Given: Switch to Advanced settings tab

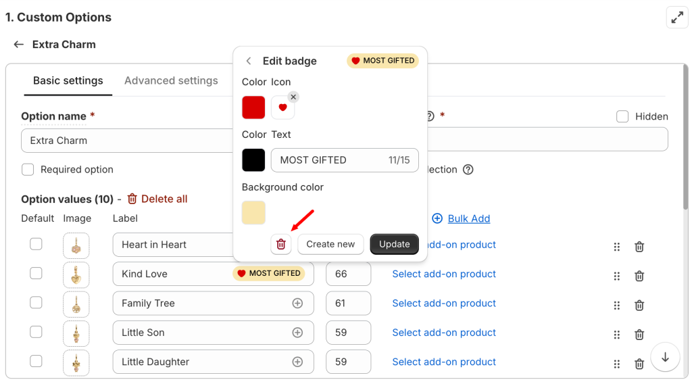Looking at the screenshot, I should 171,80.
